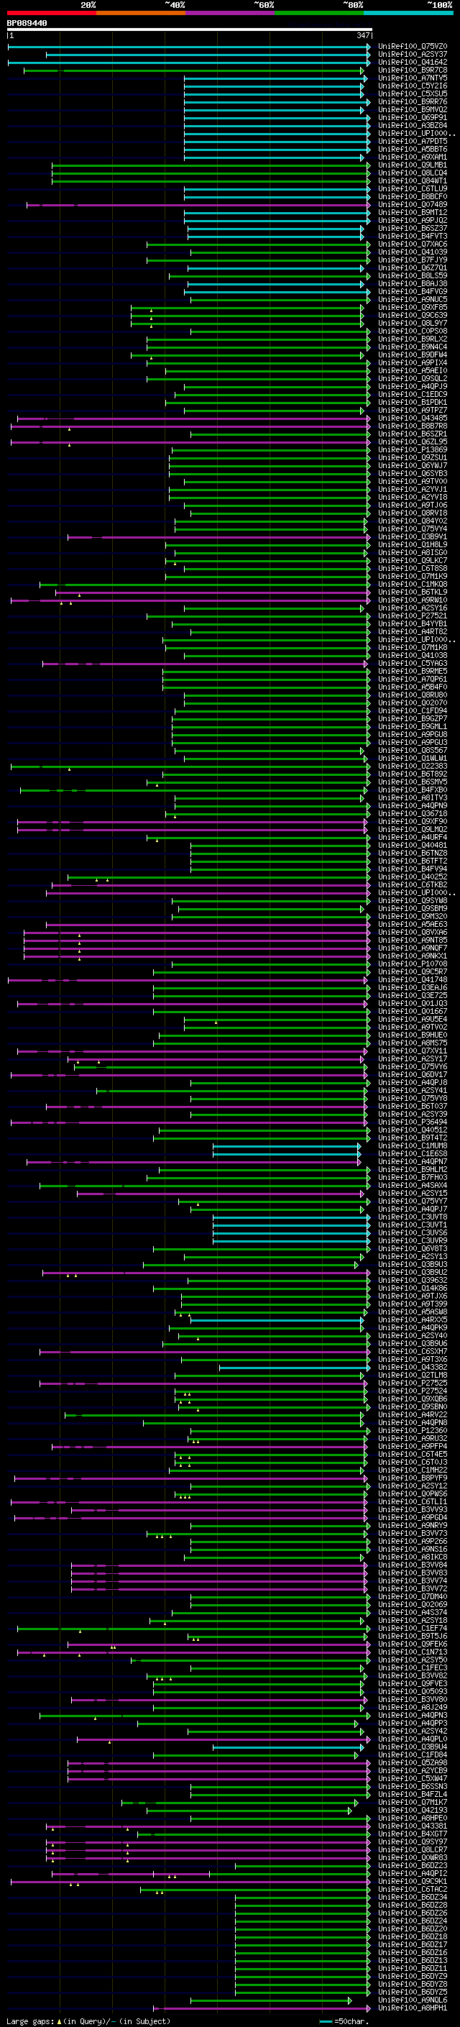Select hit UniRef100_A8J249

[x=412, y=1708]
